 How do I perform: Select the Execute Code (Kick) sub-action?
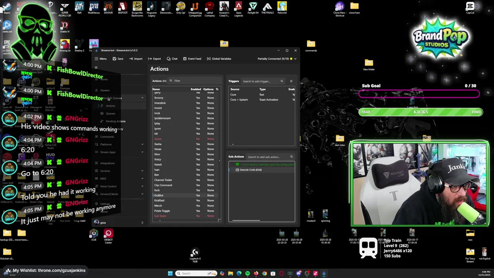262,170
